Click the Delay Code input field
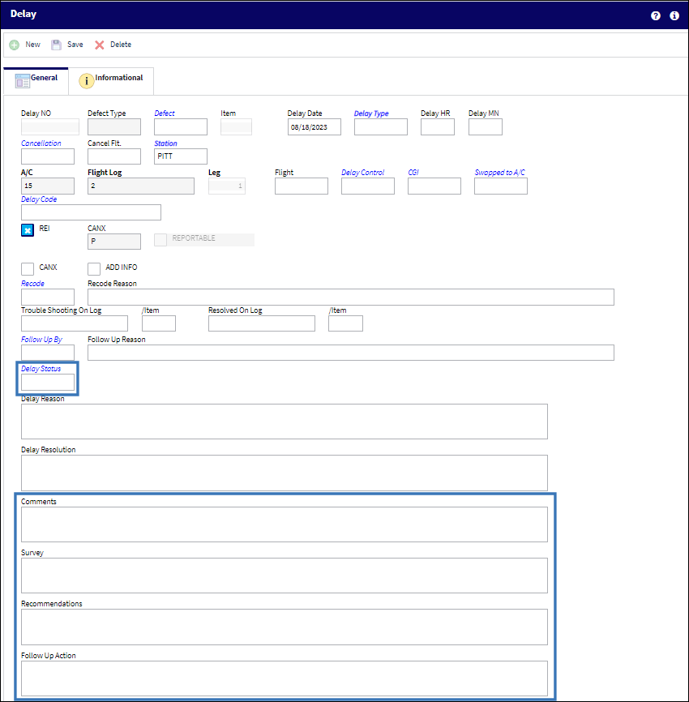The height and width of the screenshot is (702, 689). click(x=92, y=212)
